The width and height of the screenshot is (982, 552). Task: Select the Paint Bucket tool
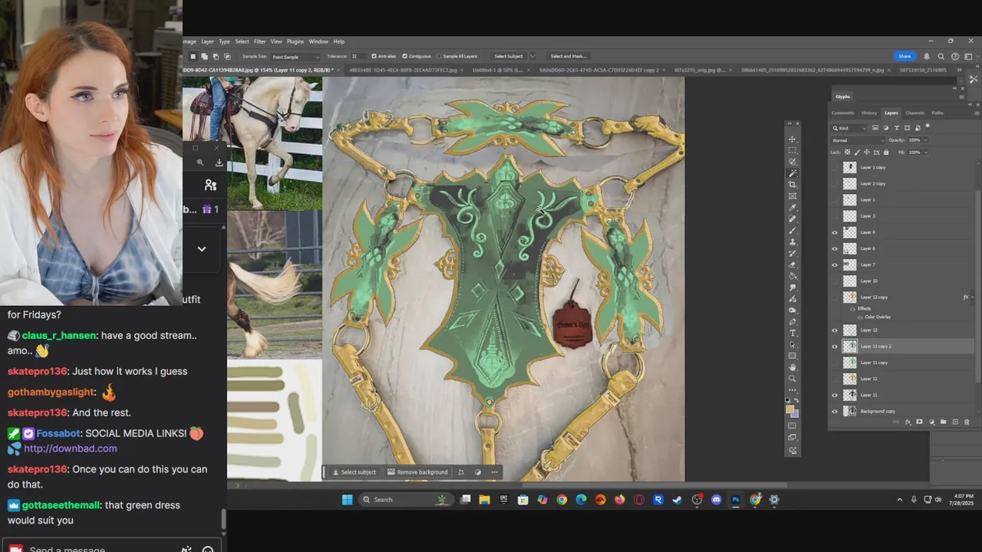(793, 276)
